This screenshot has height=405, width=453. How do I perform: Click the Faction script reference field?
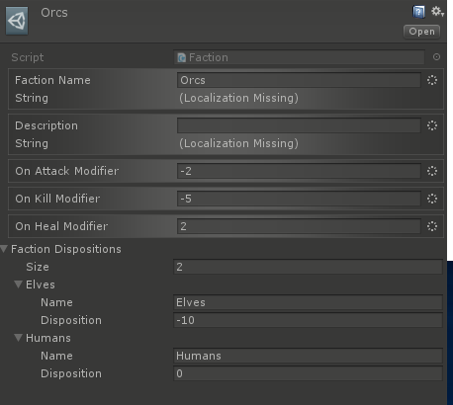pyautogui.click(x=300, y=57)
